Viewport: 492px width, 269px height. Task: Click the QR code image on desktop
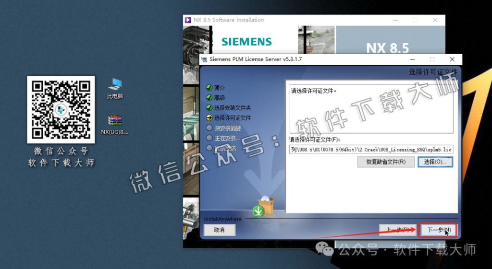[x=61, y=110]
